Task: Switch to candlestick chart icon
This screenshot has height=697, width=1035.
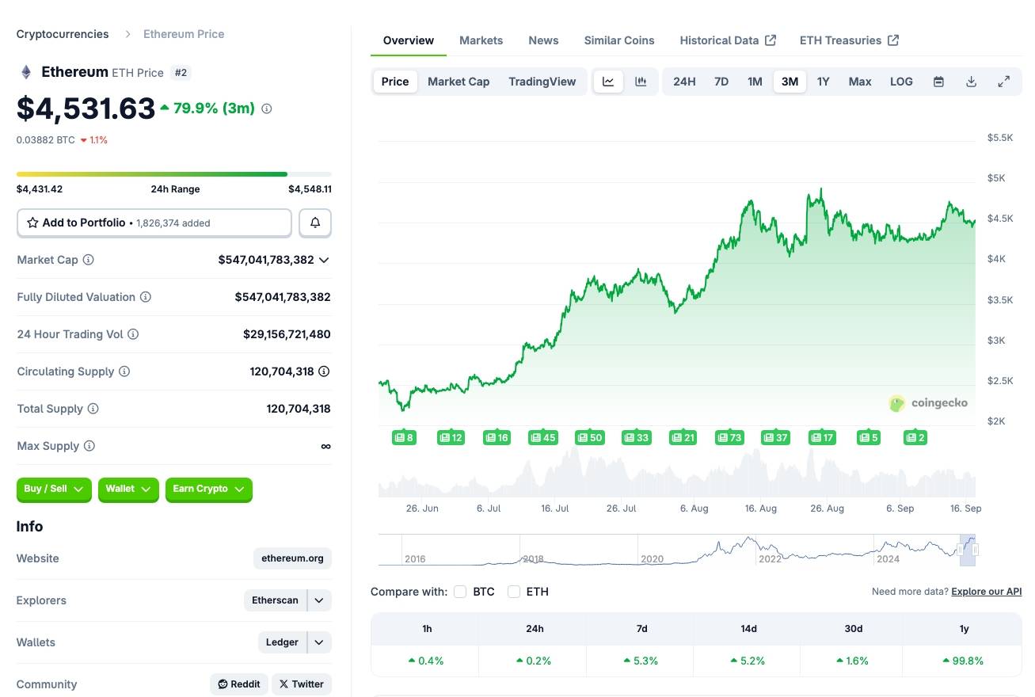Action: pyautogui.click(x=641, y=82)
